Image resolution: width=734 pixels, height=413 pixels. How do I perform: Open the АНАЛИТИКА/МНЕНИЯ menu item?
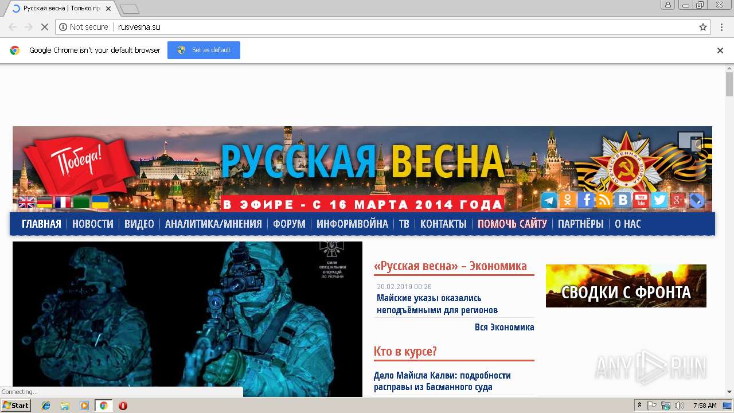(213, 224)
